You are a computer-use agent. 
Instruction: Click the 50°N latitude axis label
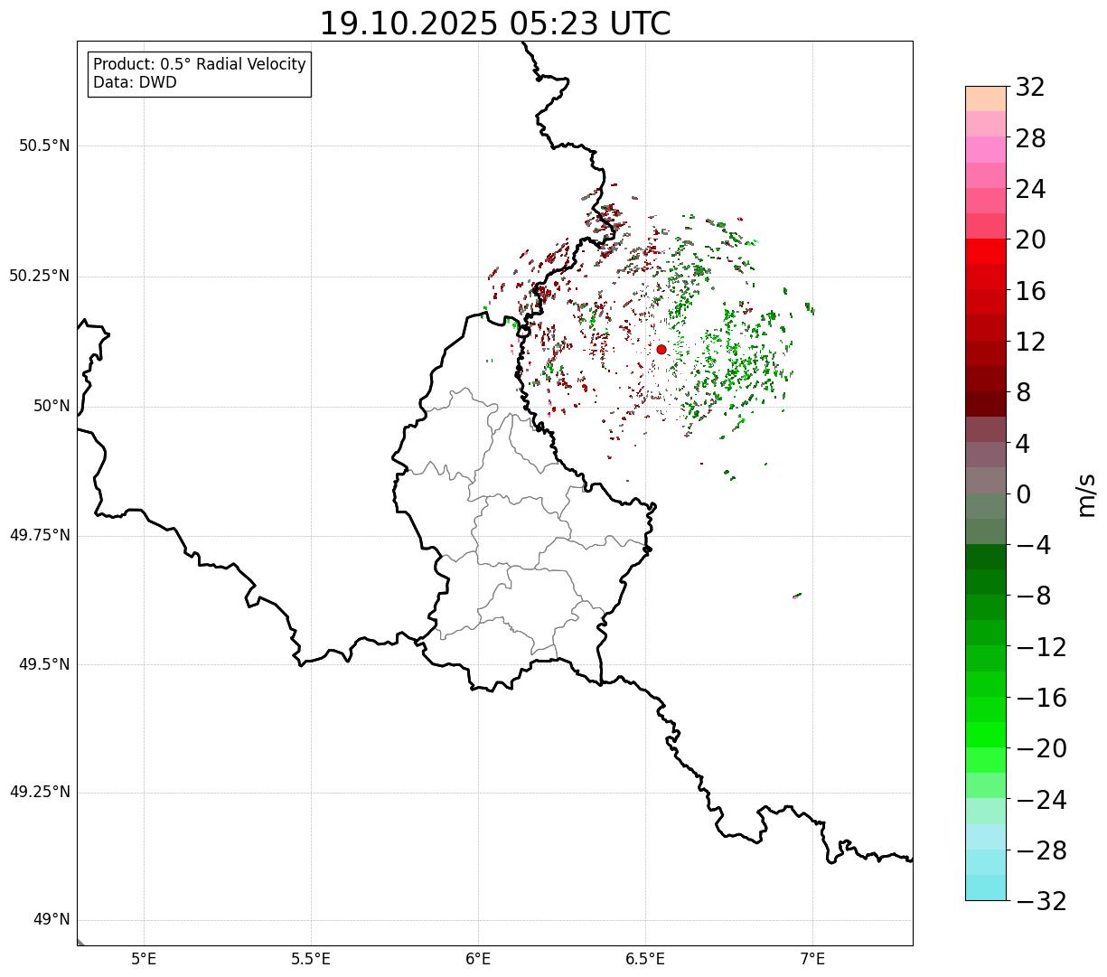52,406
